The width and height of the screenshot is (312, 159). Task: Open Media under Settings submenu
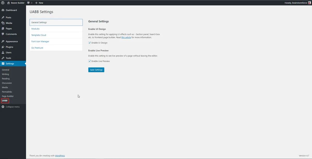click(x=5, y=87)
